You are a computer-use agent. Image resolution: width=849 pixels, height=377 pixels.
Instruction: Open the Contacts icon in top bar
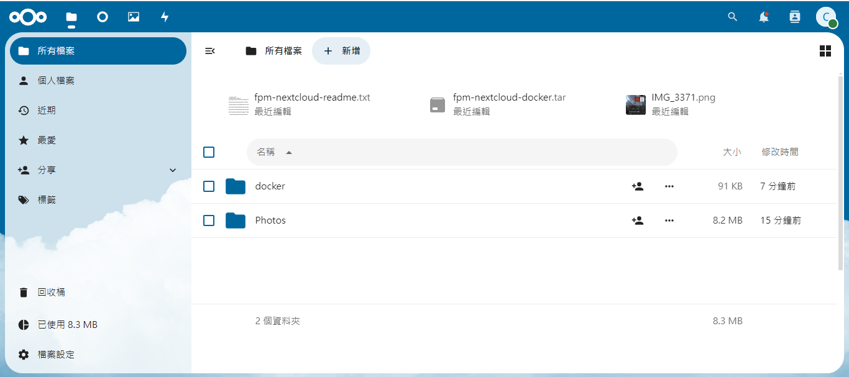tap(794, 17)
